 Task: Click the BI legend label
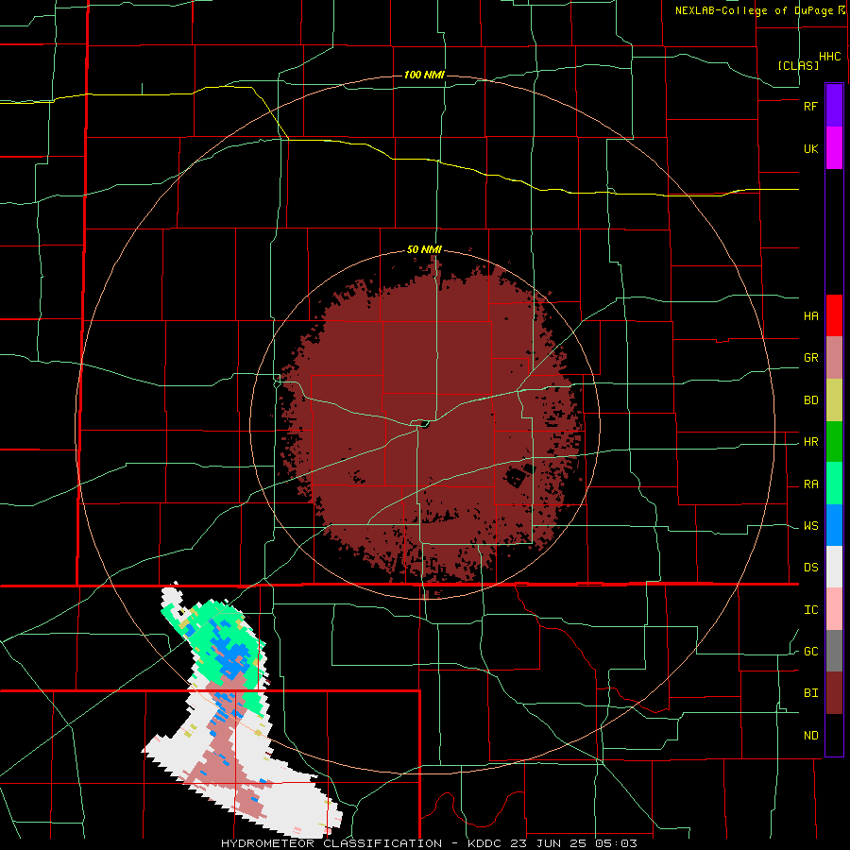coord(810,693)
